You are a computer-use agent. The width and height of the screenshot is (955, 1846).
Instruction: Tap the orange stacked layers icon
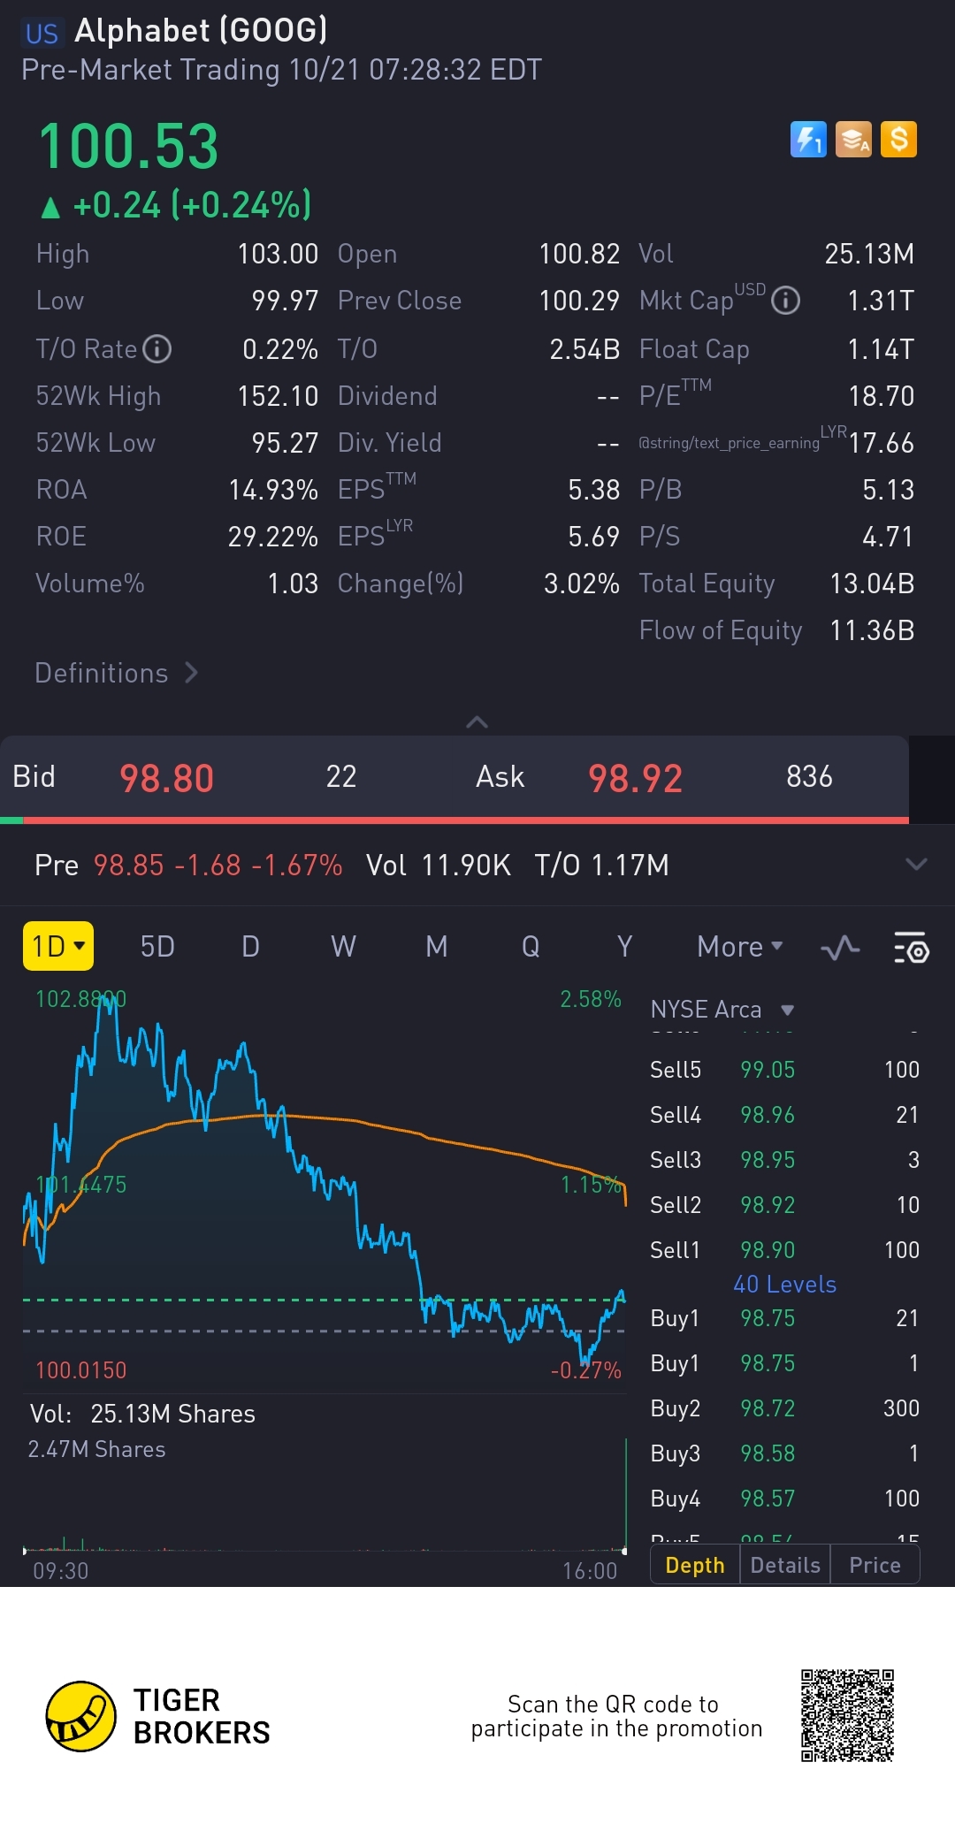point(853,140)
